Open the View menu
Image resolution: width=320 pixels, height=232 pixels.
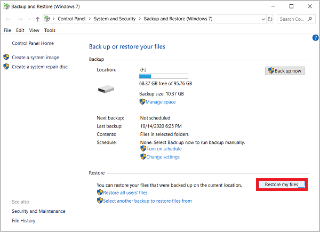[x=34, y=30]
